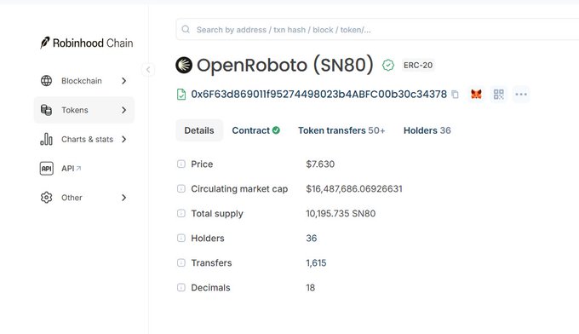Open the Blockchain globe icon
This screenshot has width=579, height=334.
point(46,81)
